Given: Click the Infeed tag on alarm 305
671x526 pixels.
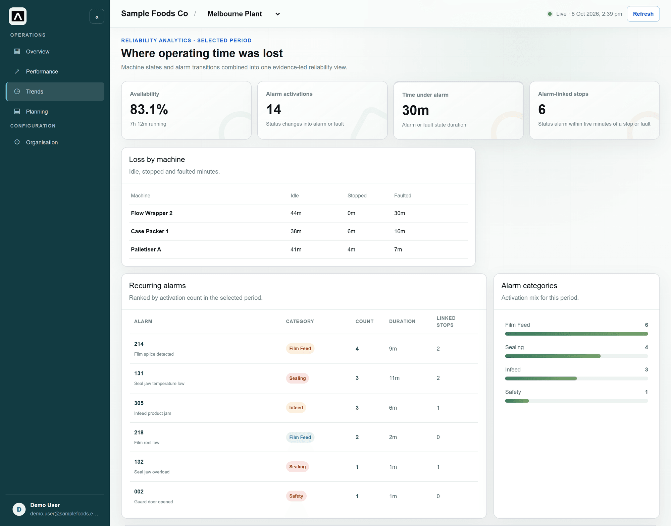Looking at the screenshot, I should click(x=296, y=408).
